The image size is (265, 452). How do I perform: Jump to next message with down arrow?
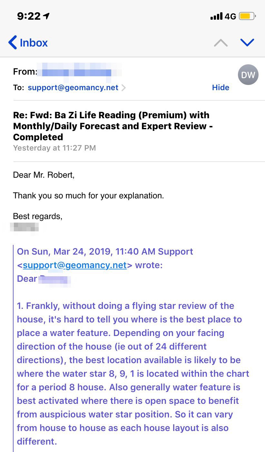247,43
